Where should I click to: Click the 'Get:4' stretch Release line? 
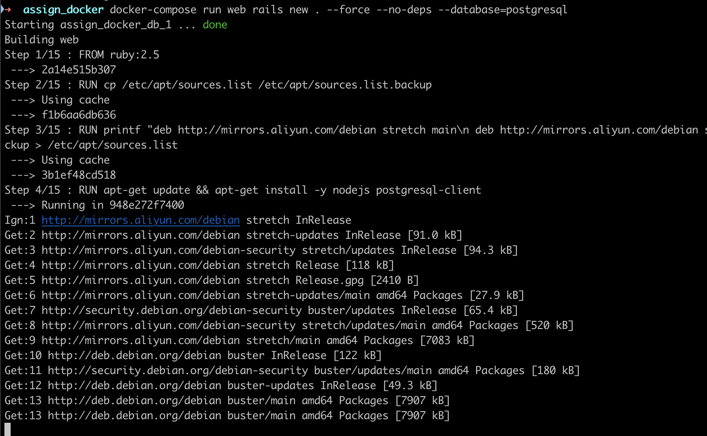(x=199, y=265)
